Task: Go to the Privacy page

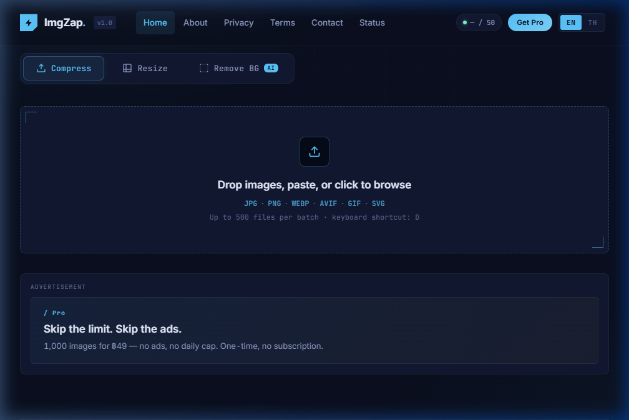Action: pos(238,22)
